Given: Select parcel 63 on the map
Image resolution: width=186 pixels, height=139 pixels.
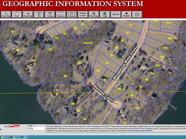Looking at the screenshot, I should 57,38.
